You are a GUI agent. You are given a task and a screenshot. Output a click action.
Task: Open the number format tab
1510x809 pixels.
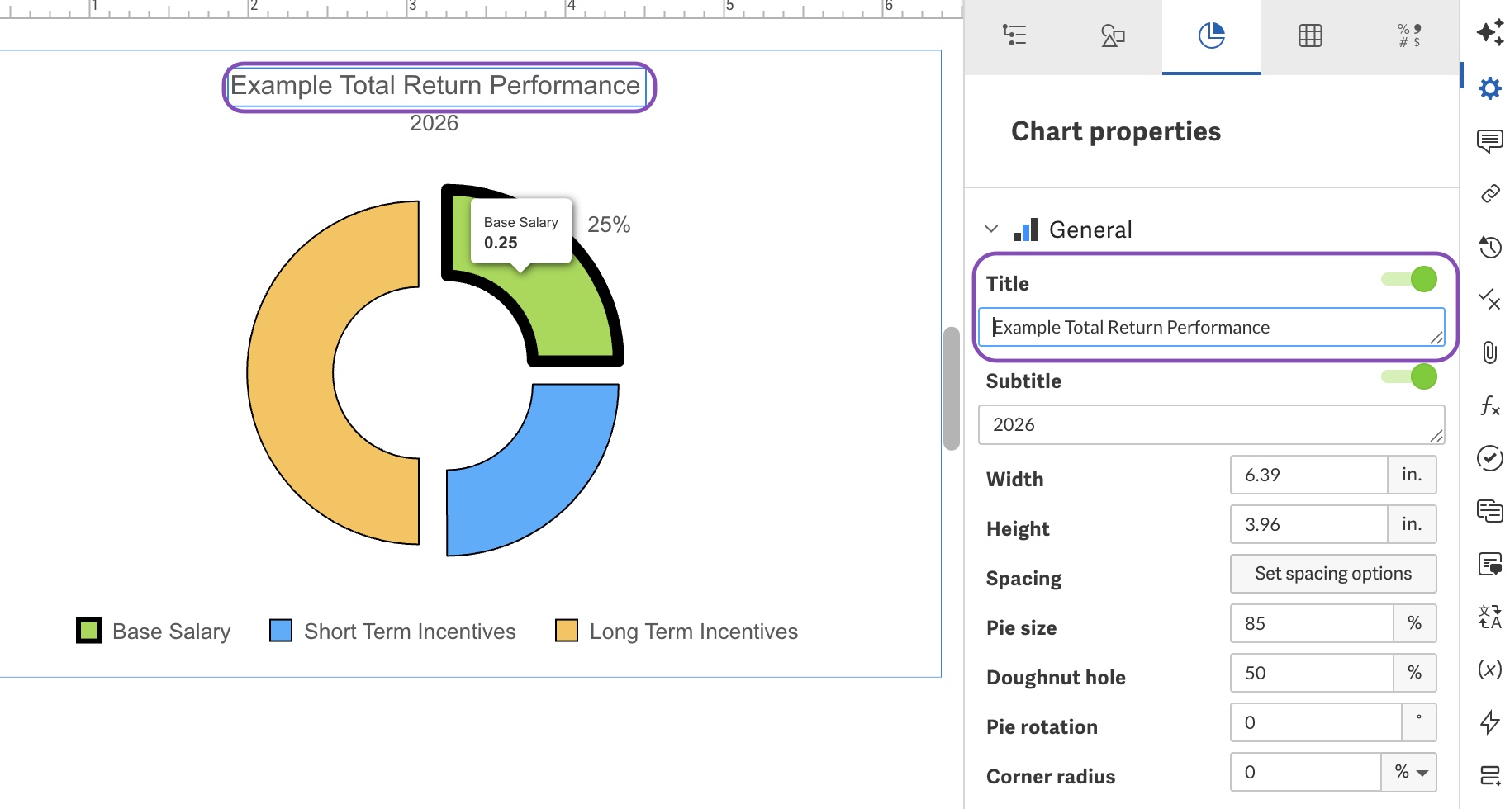[x=1409, y=35]
